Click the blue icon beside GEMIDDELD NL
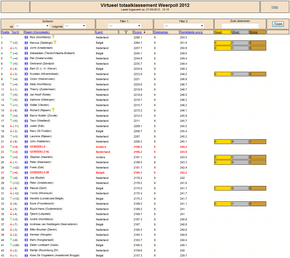The image size is (290, 258). tap(26, 152)
